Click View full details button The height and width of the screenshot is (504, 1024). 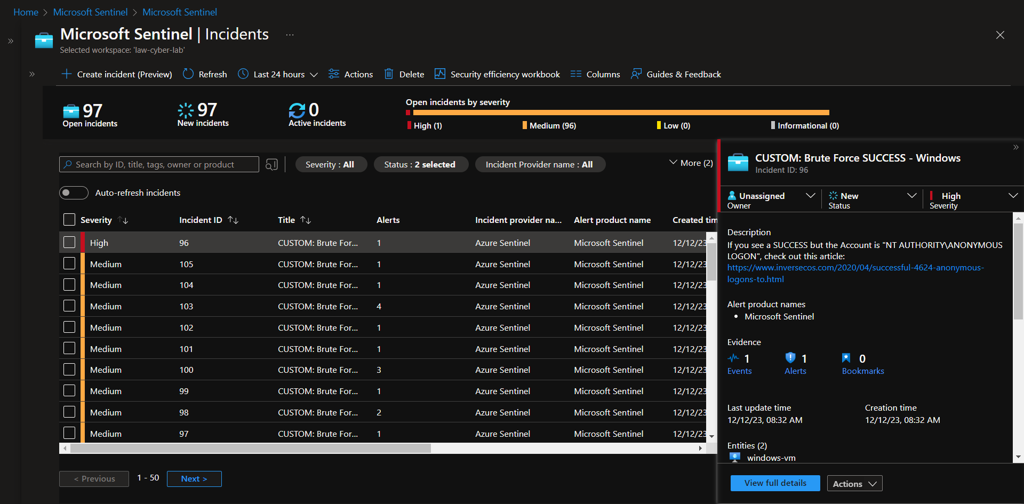pos(775,483)
